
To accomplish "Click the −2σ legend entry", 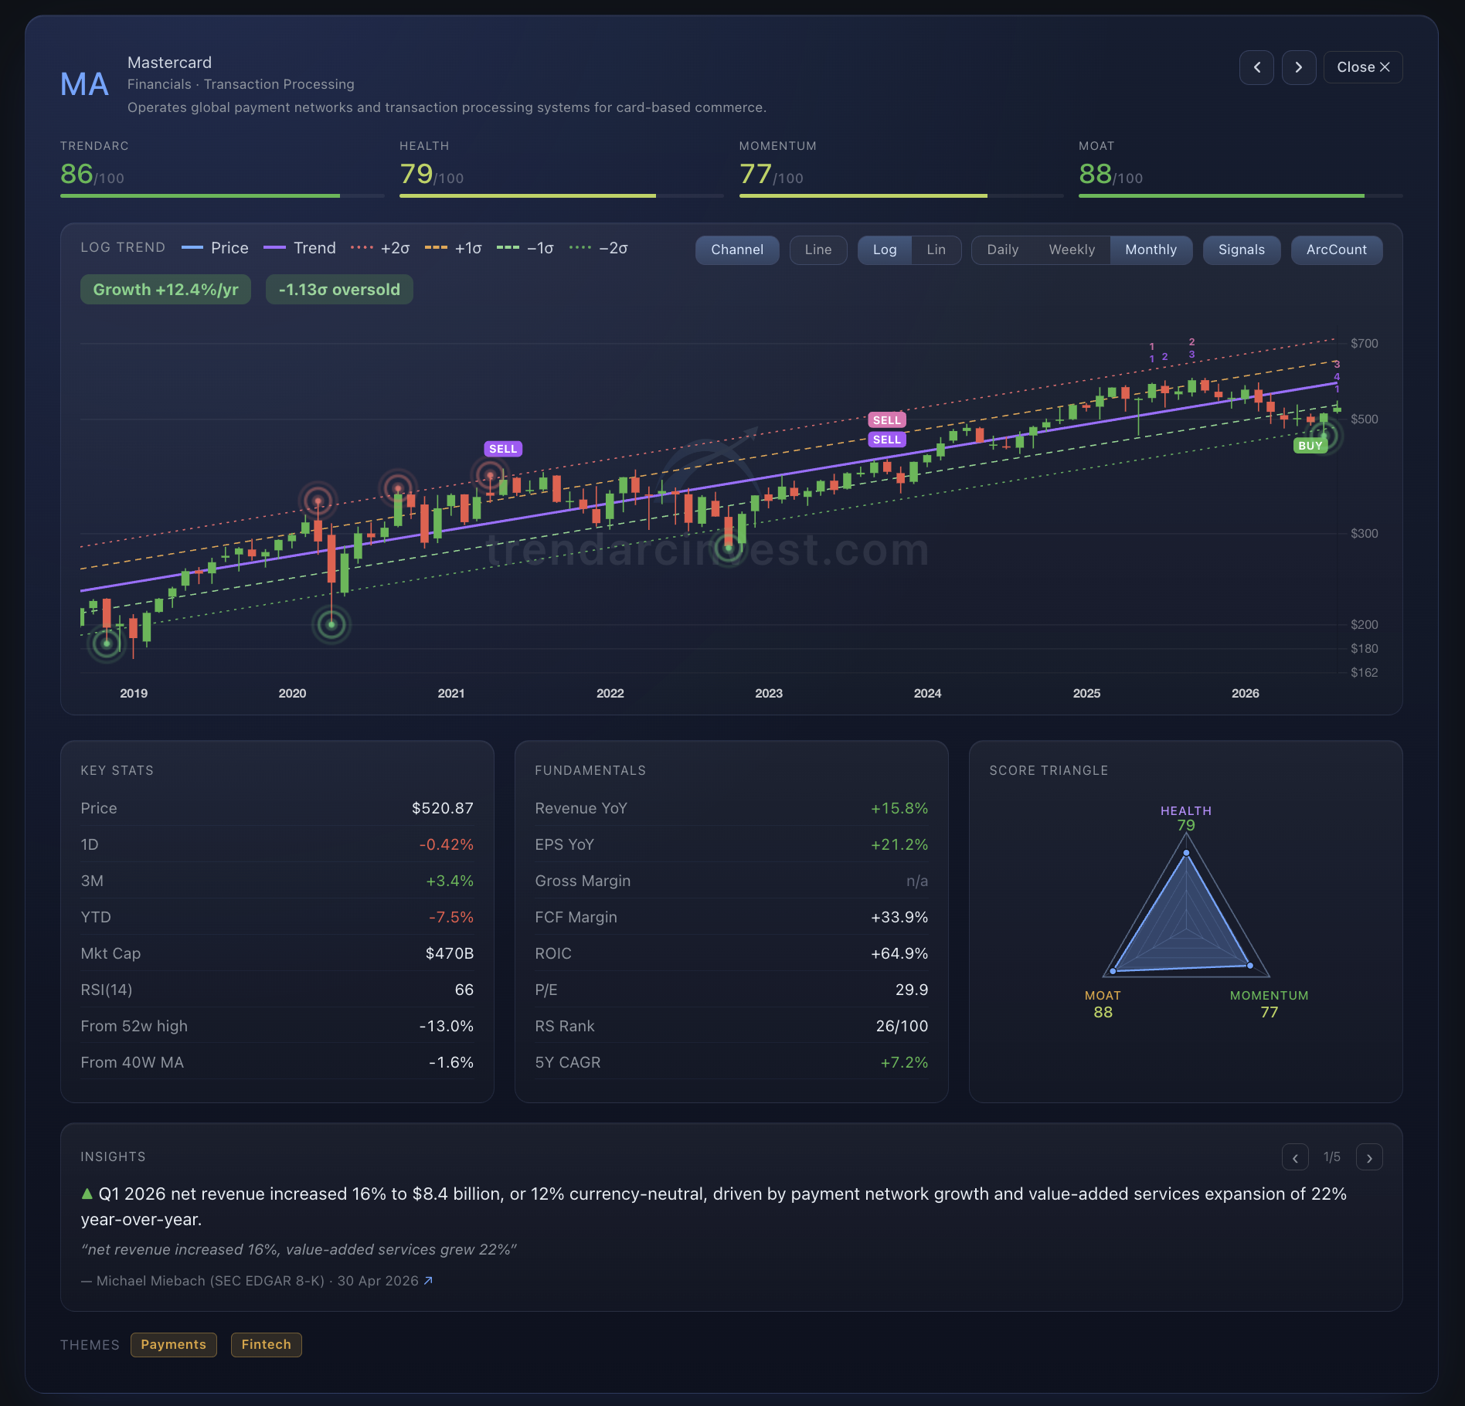I will (599, 248).
